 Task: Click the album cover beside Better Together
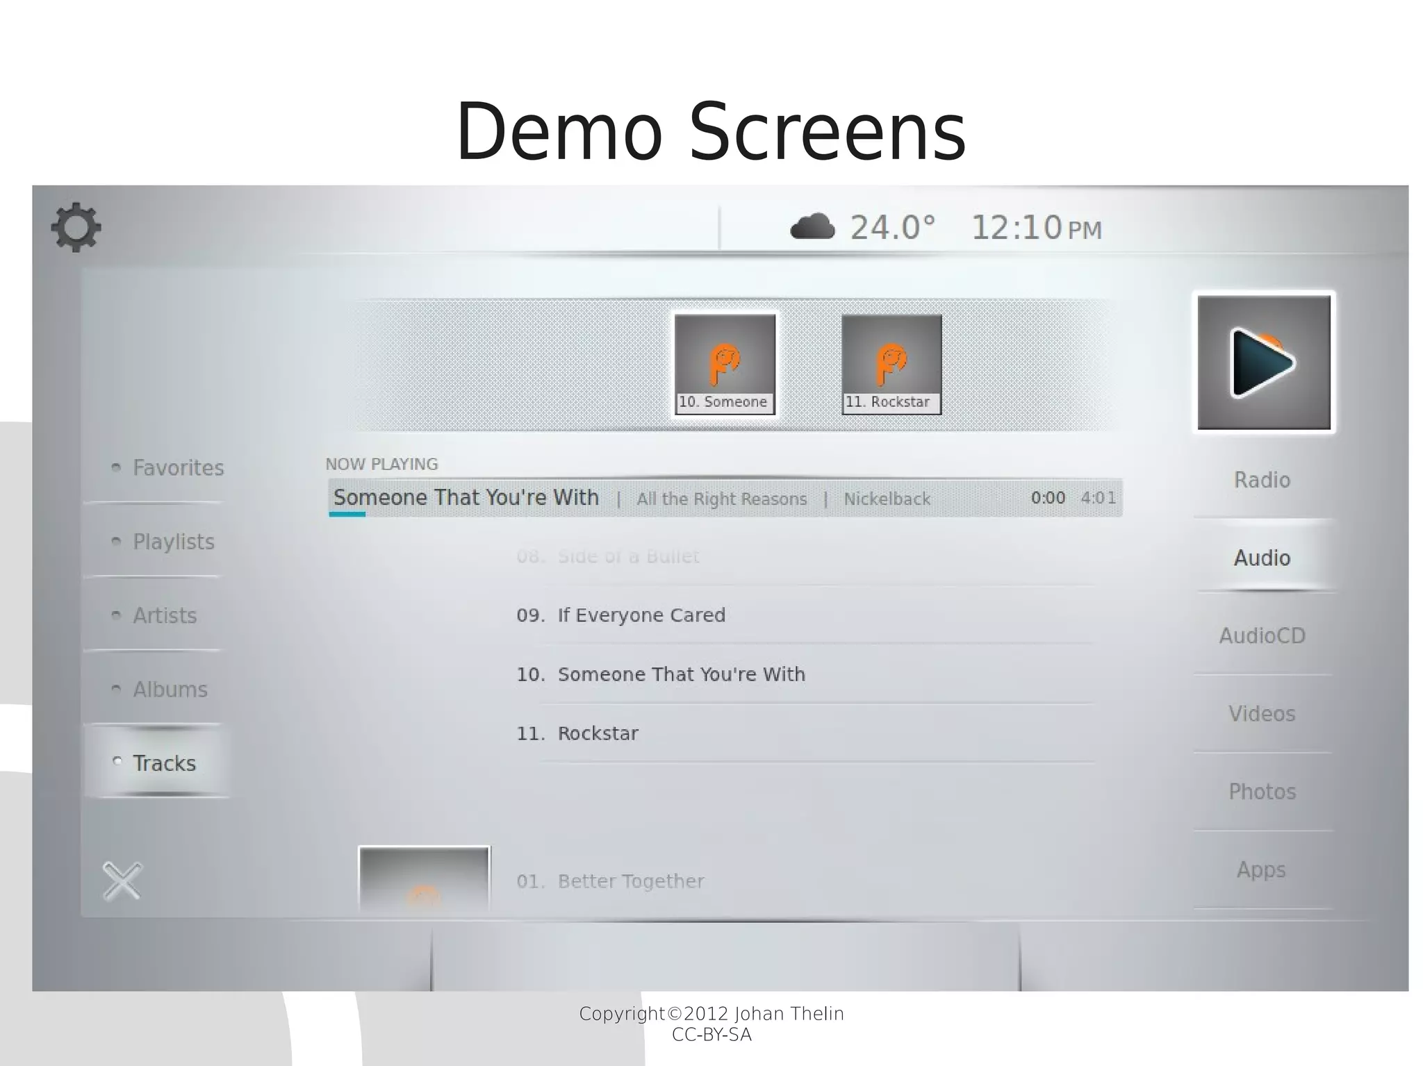coord(424,878)
